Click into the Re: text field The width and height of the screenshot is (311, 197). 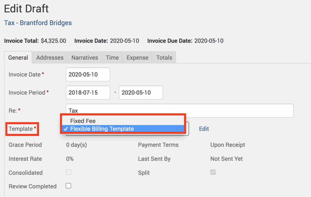pyautogui.click(x=179, y=111)
